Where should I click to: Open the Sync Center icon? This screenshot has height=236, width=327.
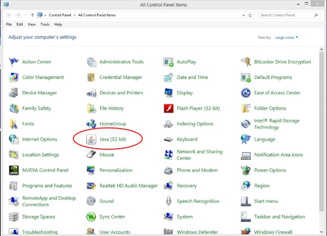coord(91,217)
